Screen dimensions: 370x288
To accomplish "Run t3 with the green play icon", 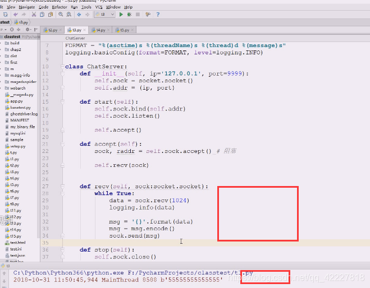I will [121, 15].
